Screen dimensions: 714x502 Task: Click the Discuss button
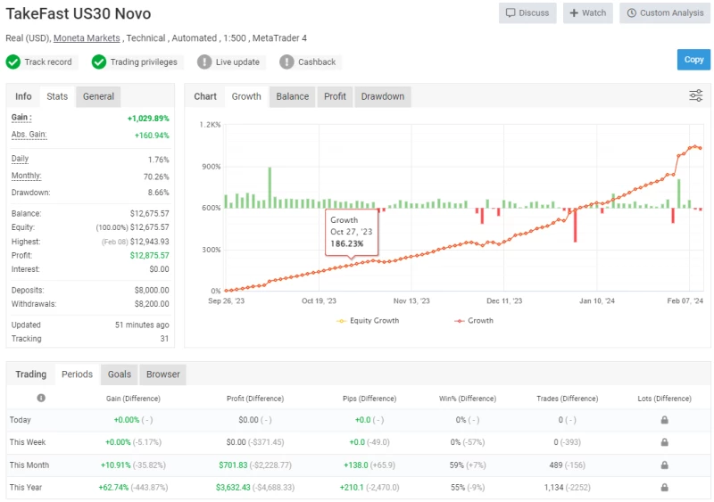[527, 13]
